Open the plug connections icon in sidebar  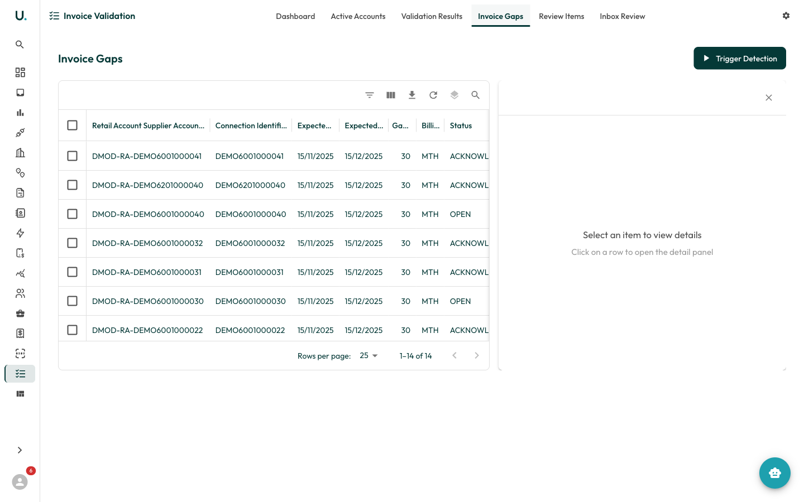click(20, 133)
